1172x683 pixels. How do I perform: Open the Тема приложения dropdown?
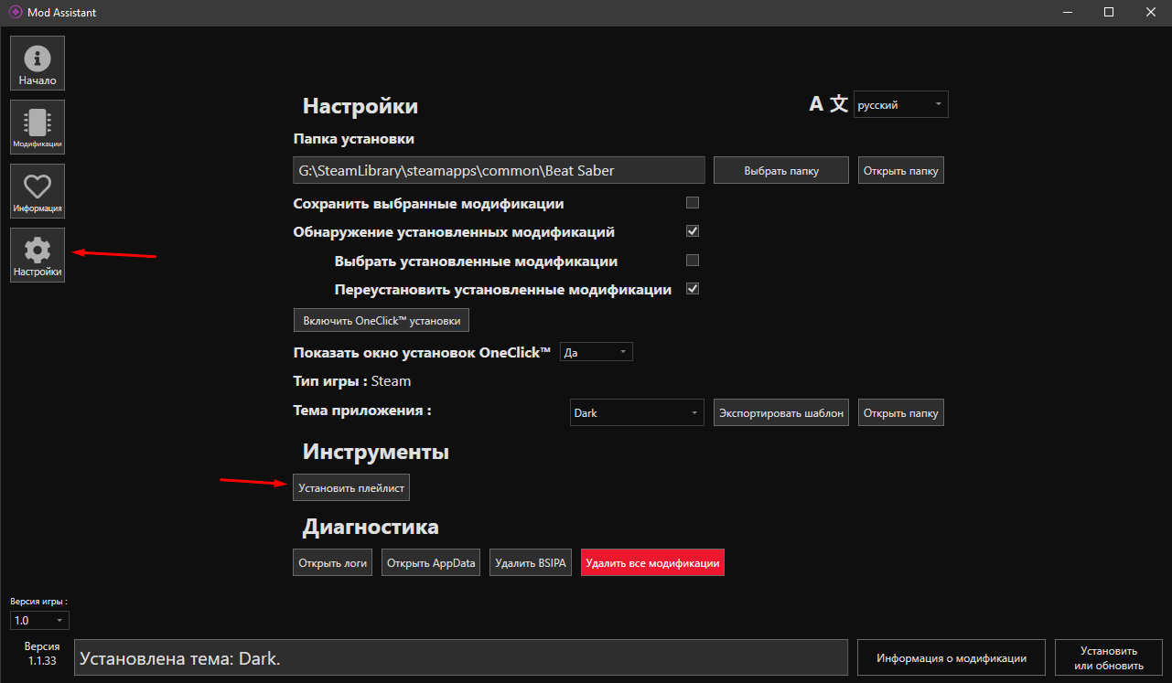(x=636, y=412)
